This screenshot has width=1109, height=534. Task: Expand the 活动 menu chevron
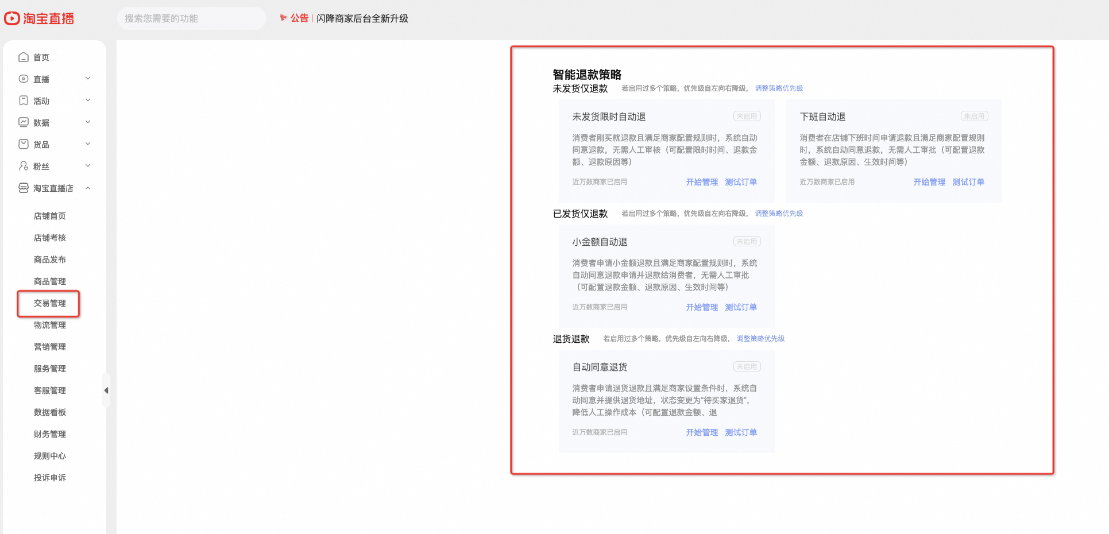pyautogui.click(x=88, y=100)
